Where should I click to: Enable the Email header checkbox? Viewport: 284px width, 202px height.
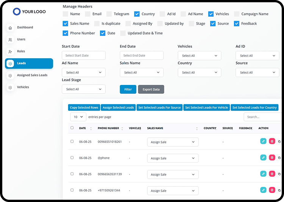coord(87,14)
